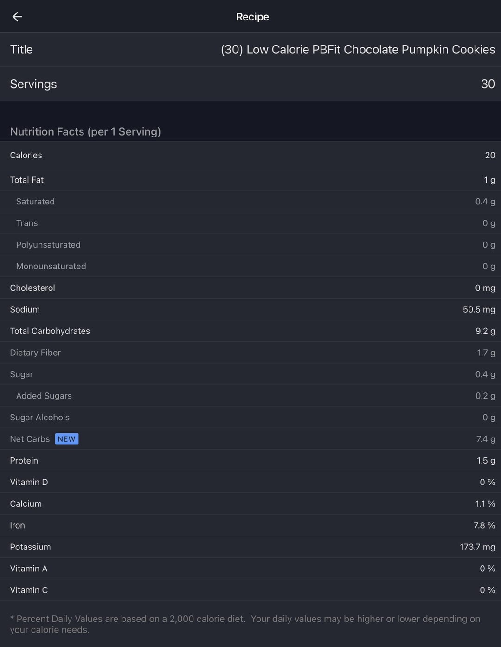
Task: Select the Sugar Alcohols row
Action: [250, 418]
